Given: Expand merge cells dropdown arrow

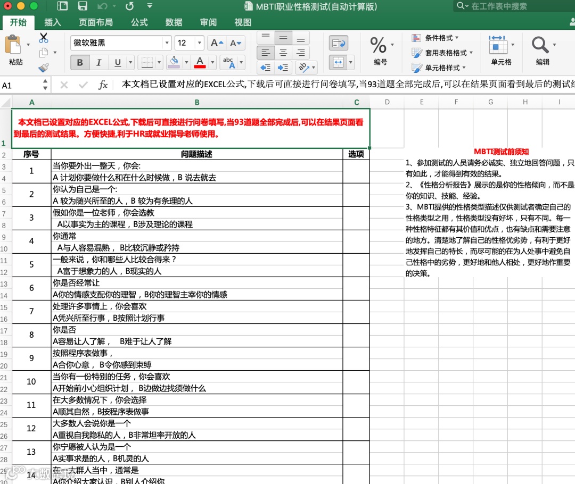Looking at the screenshot, I should coord(351,62).
